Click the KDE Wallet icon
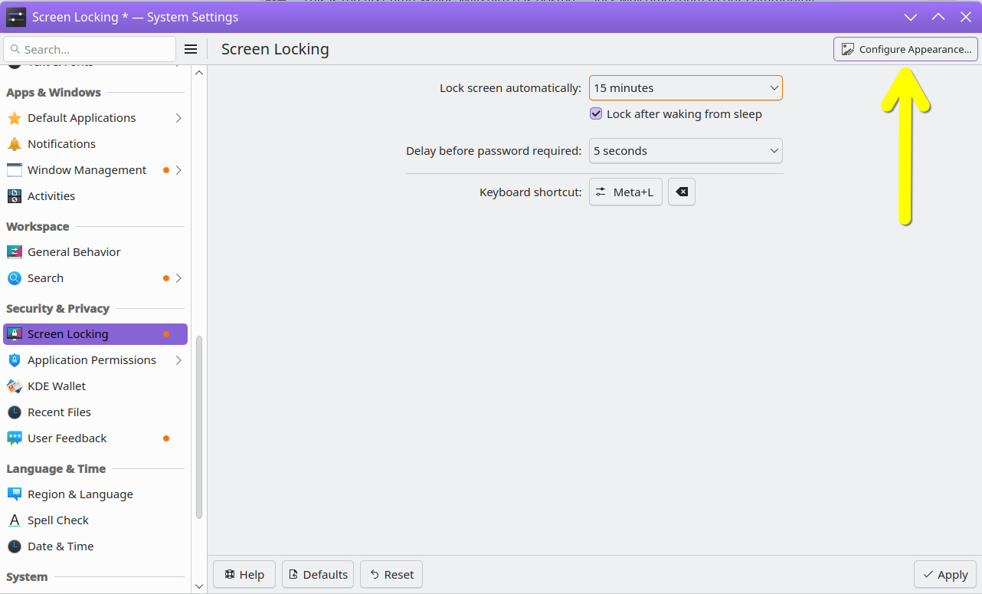The height and width of the screenshot is (594, 982). coord(15,386)
